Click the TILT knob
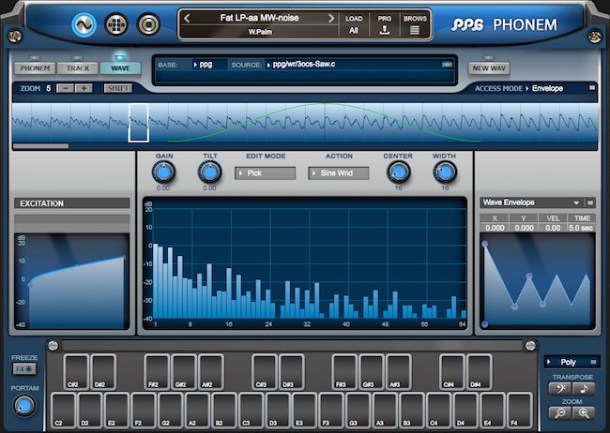 210,172
